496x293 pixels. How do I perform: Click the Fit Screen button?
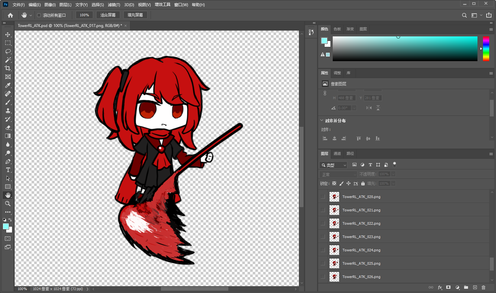[x=108, y=15]
